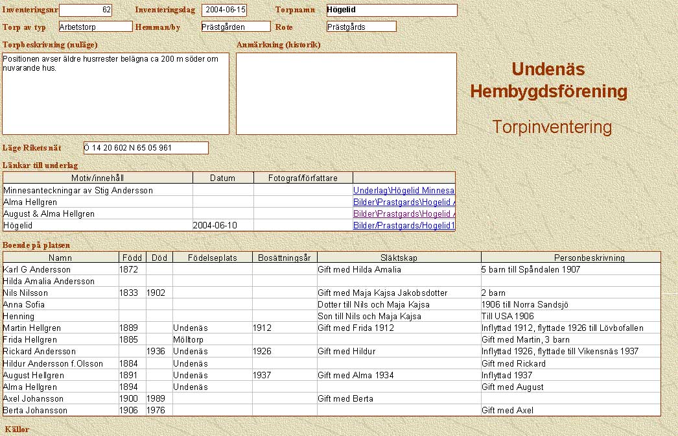Click the Fotograf/författare column header
Viewport: 678px width, 436px height.
coord(303,178)
